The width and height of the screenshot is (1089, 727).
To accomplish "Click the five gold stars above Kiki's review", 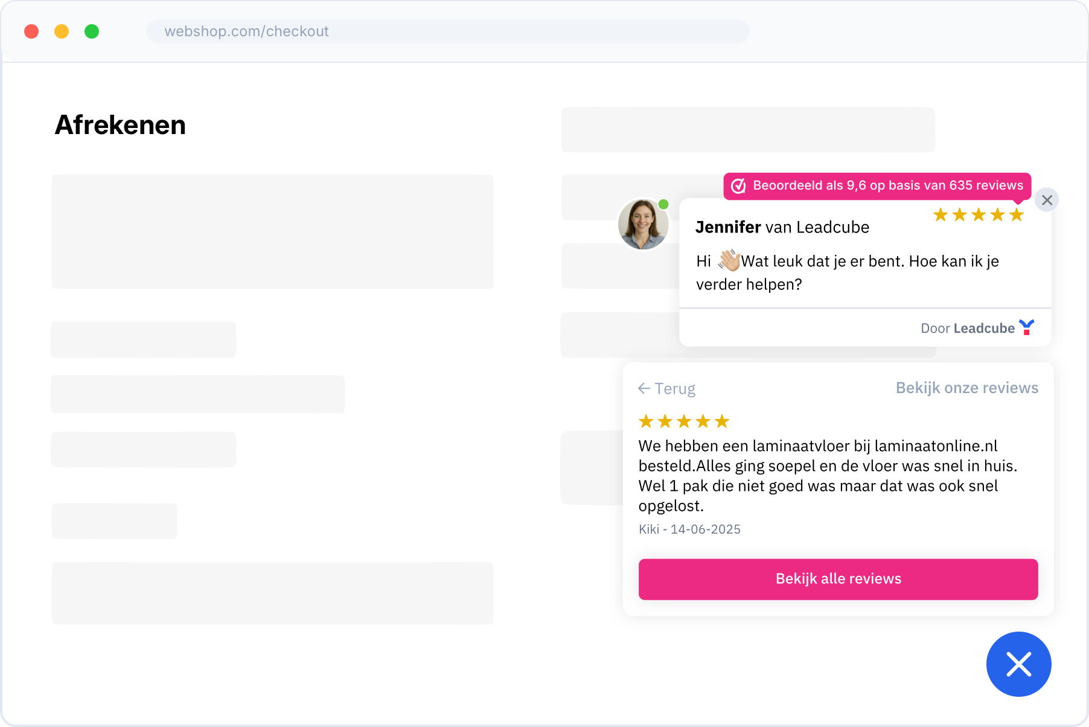I will point(684,421).
